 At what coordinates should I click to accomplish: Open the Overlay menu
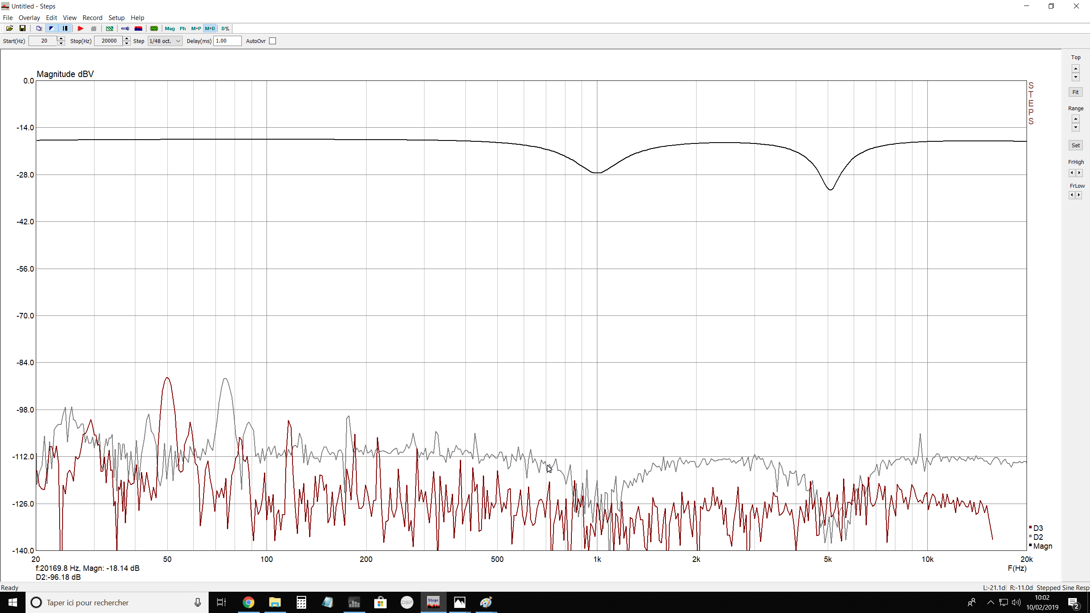[29, 18]
